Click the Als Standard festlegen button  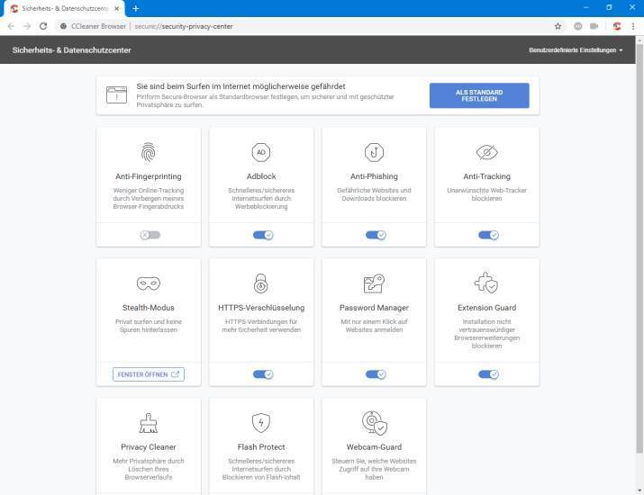coord(479,95)
